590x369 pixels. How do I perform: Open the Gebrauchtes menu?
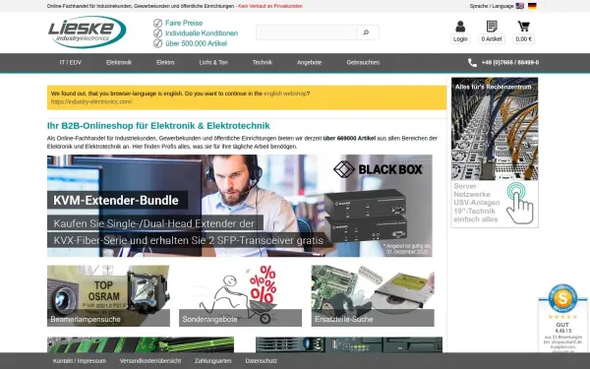click(363, 63)
